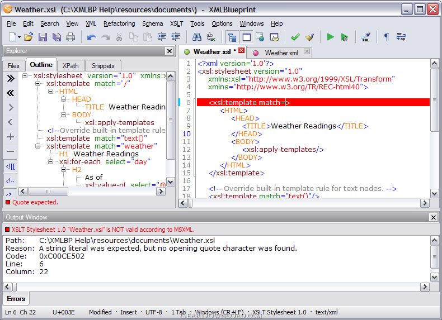Screen dimensions: 442x320
Task: Click the expand all double-chevron icon
Action: 11,78
